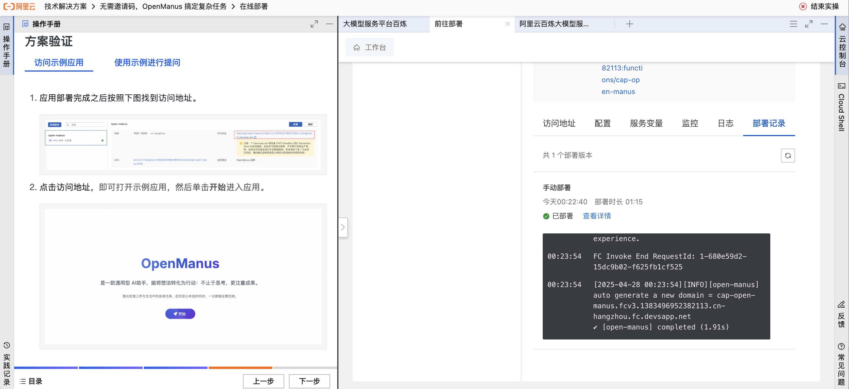
Task: Select the 使用示例进行提问 tab
Action: pos(147,62)
